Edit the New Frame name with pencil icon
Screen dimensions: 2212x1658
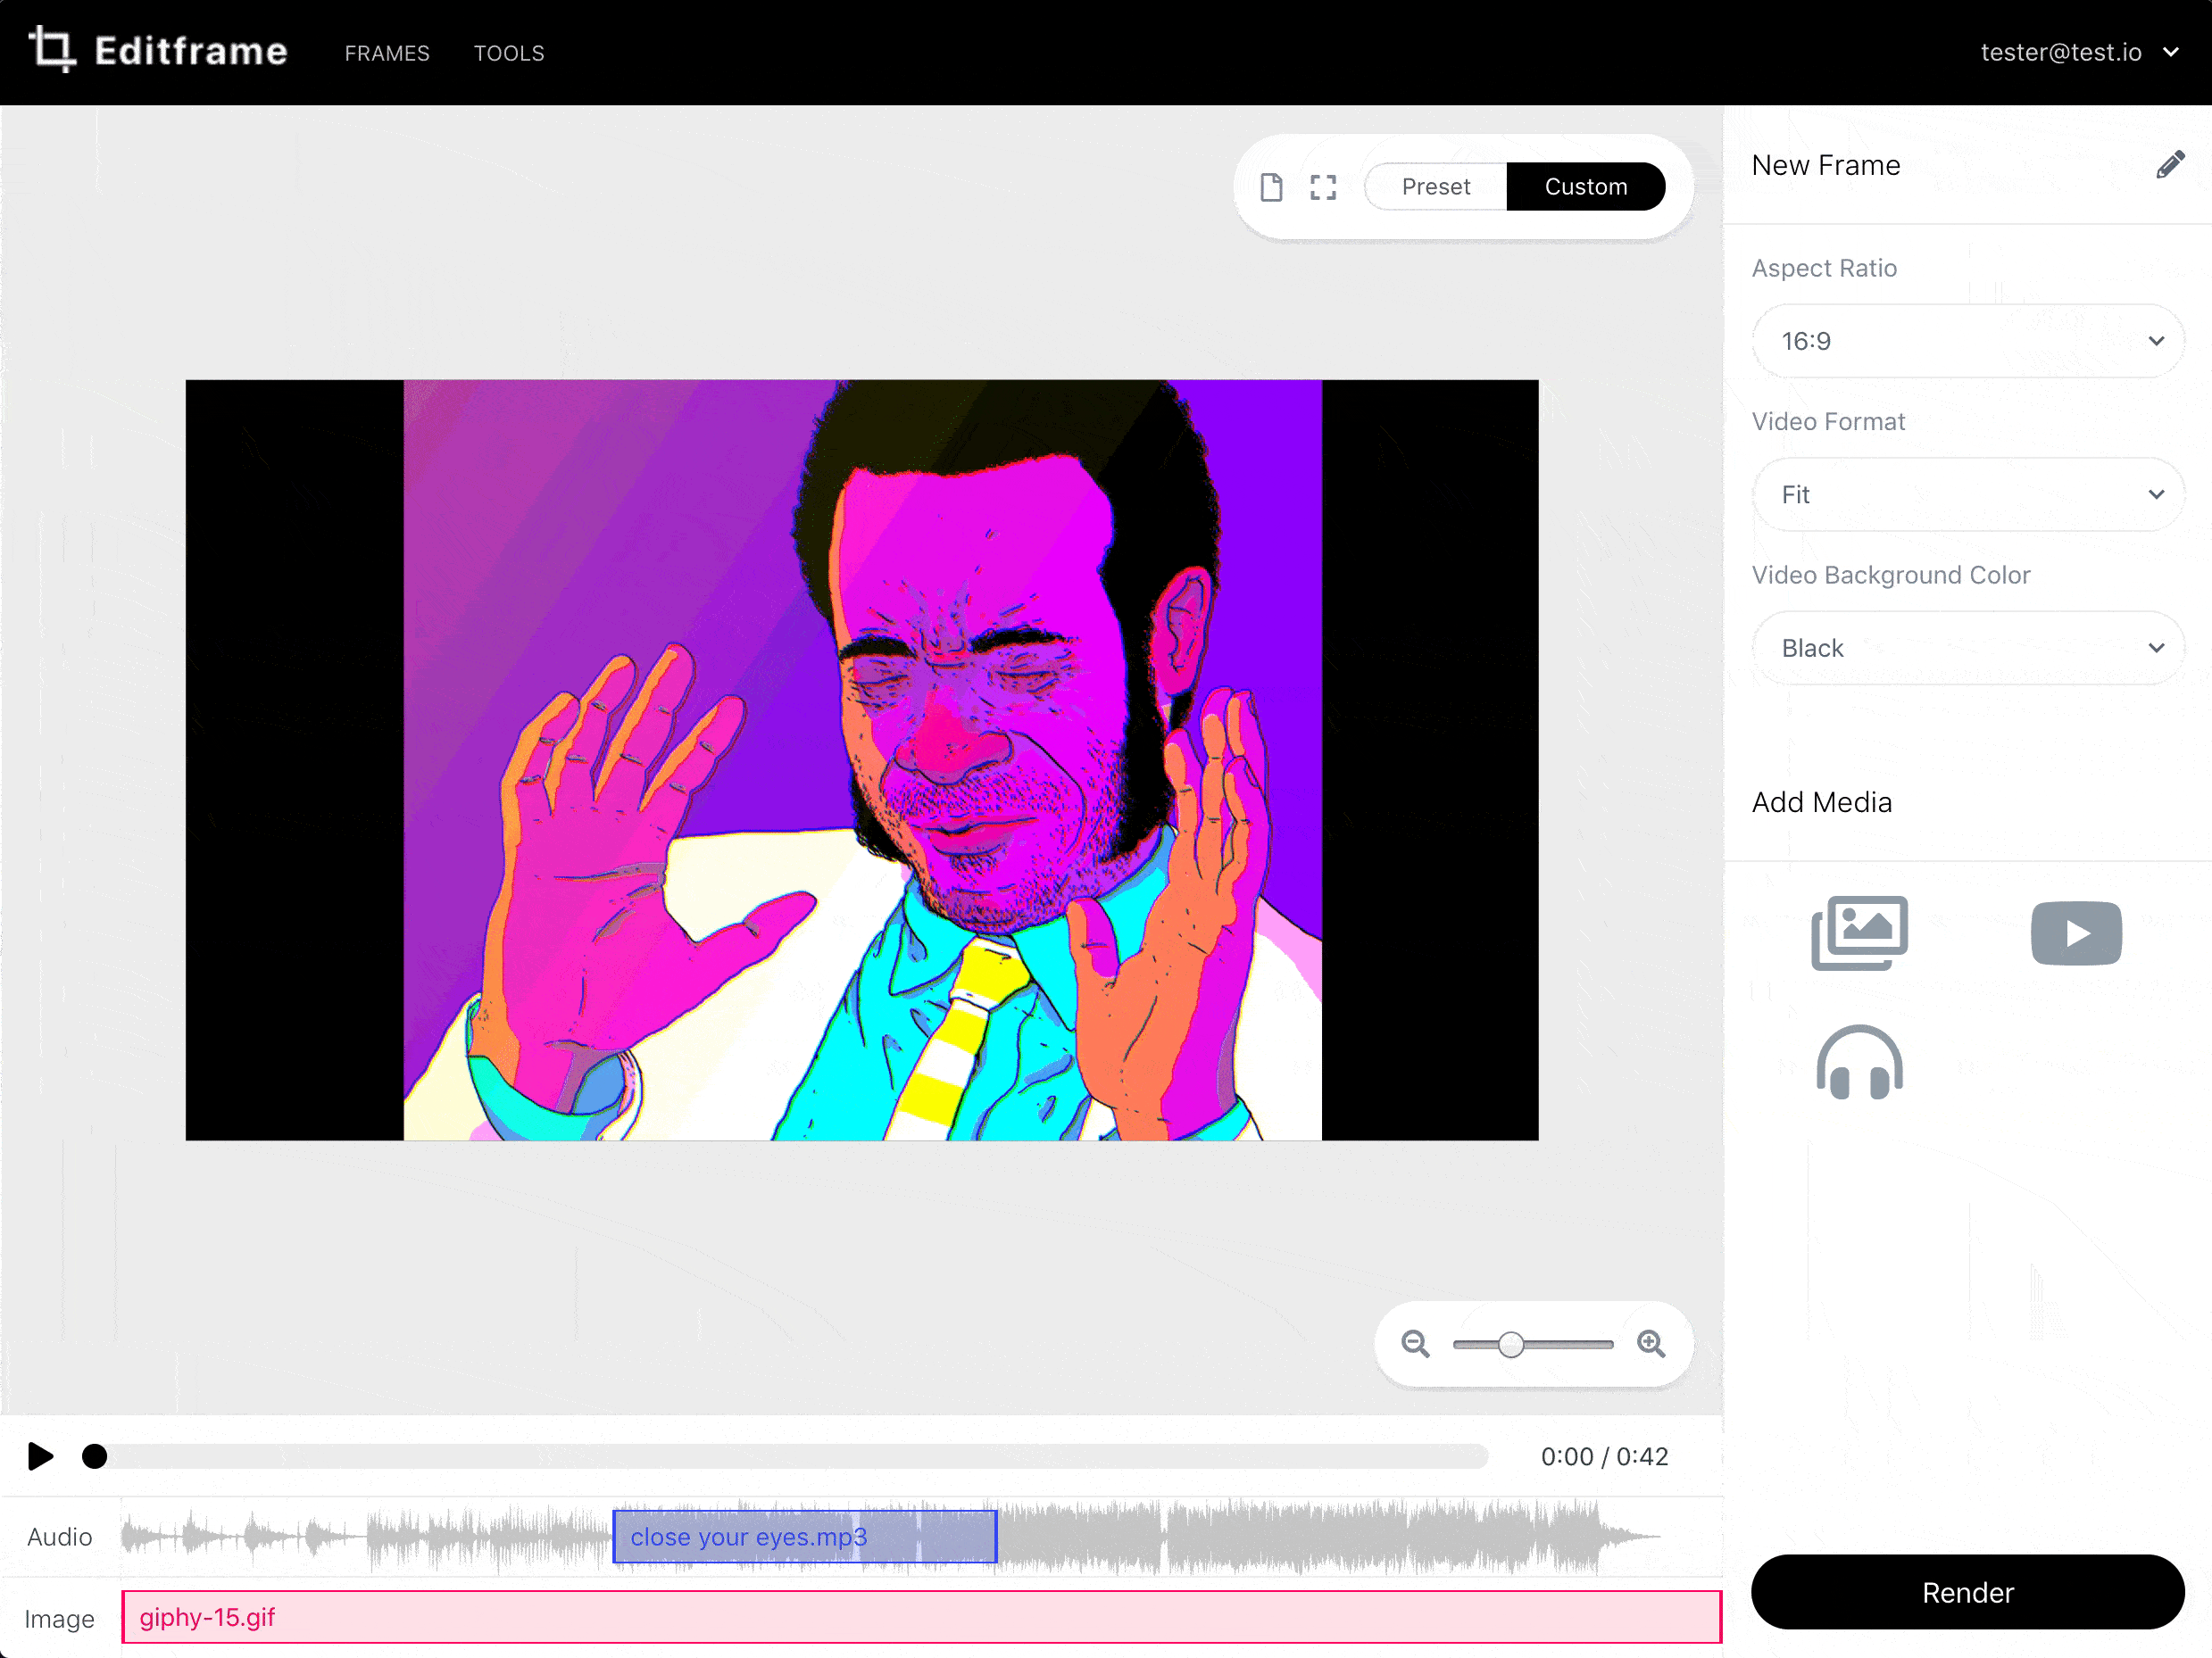pyautogui.click(x=2169, y=165)
